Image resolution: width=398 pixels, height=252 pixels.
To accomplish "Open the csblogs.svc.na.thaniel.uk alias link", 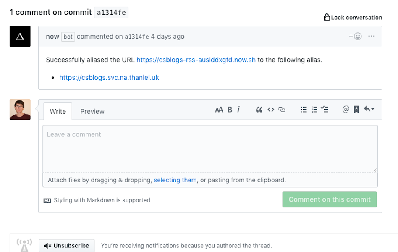I will point(109,78).
